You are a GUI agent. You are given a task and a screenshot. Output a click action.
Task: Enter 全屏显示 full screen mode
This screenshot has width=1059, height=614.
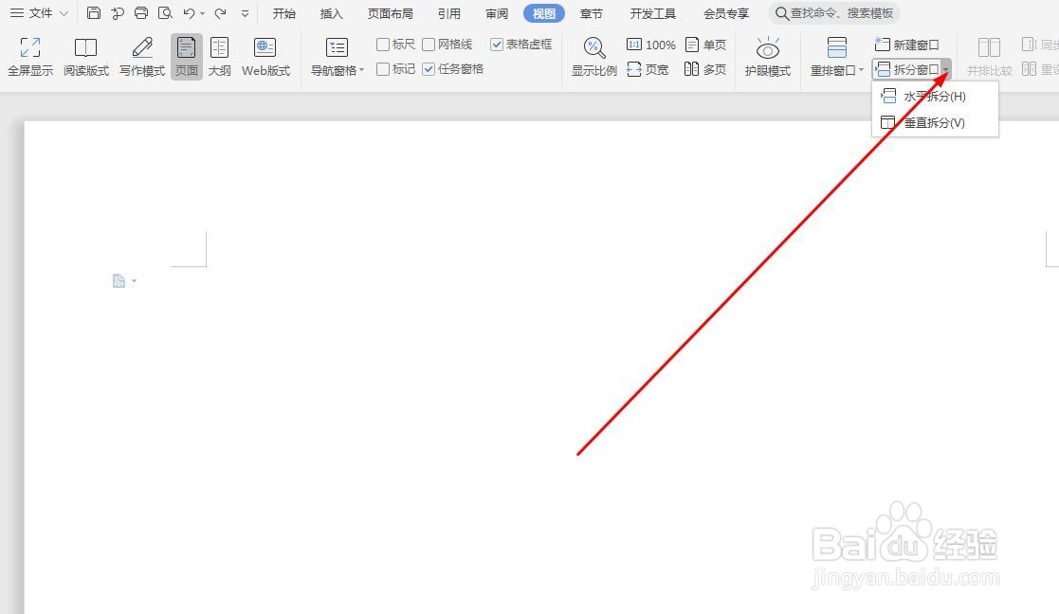pyautogui.click(x=30, y=57)
